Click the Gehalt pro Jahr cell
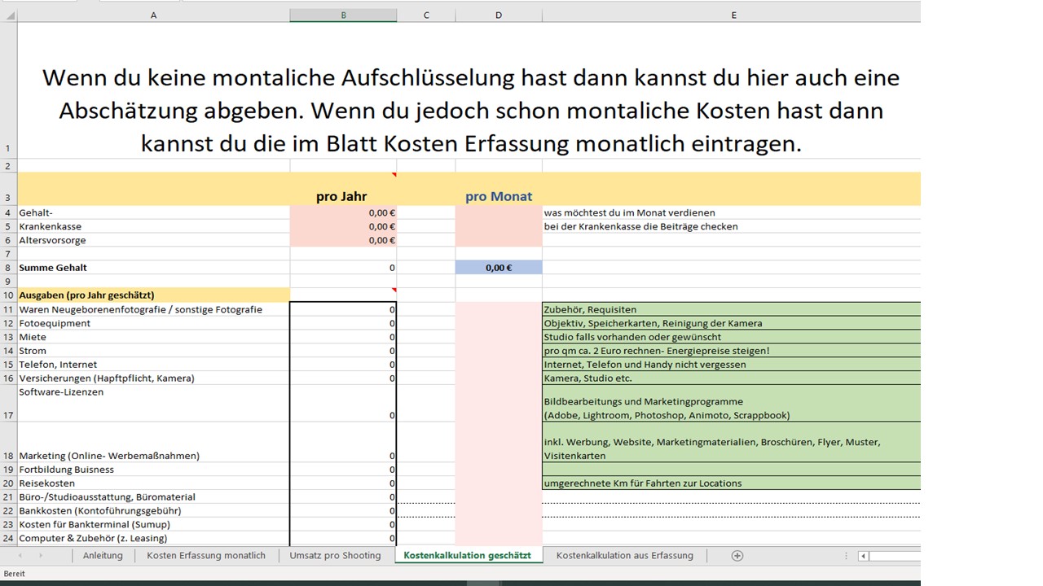The width and height of the screenshot is (1043, 586). click(343, 212)
